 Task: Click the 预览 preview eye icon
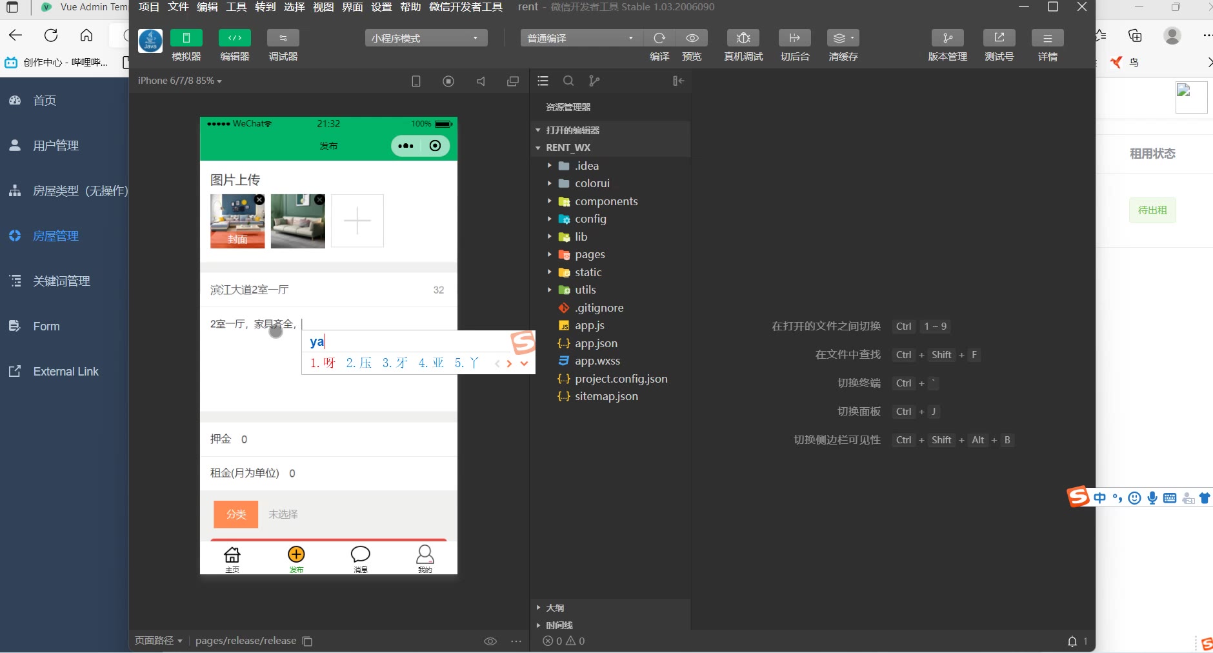[692, 38]
